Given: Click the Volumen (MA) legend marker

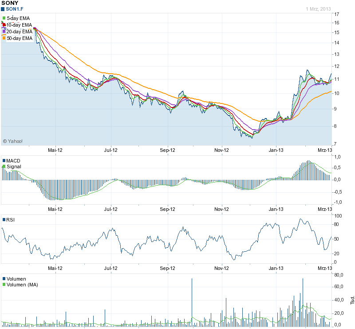Looking at the screenshot, I should click(x=4, y=285).
